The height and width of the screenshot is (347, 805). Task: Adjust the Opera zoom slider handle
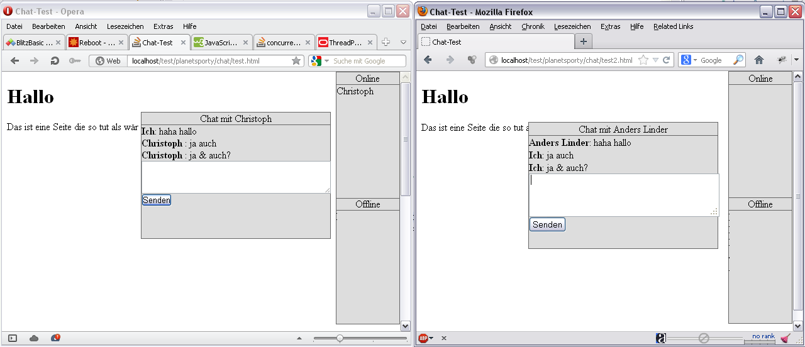pos(340,338)
